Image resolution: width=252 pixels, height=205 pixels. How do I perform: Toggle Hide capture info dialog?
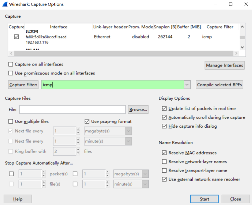pyautogui.click(x=164, y=126)
